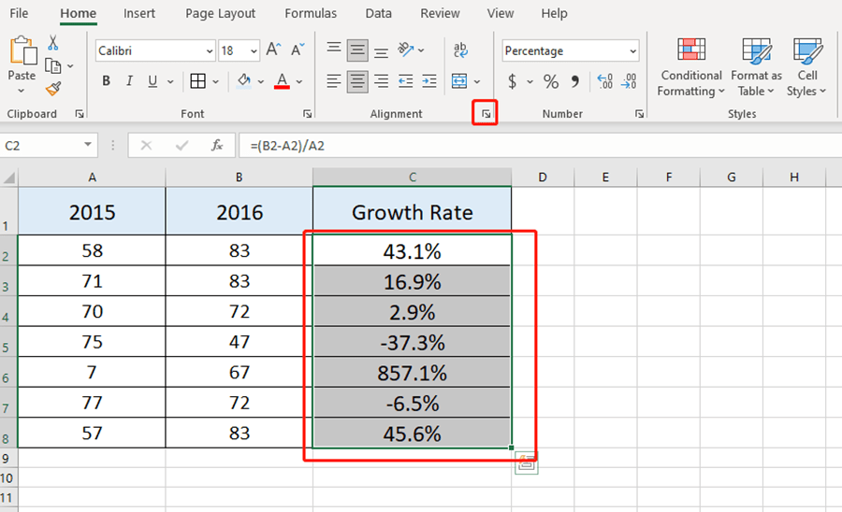Increase font size with the large A
Image resolution: width=842 pixels, height=512 pixels.
coord(273,50)
